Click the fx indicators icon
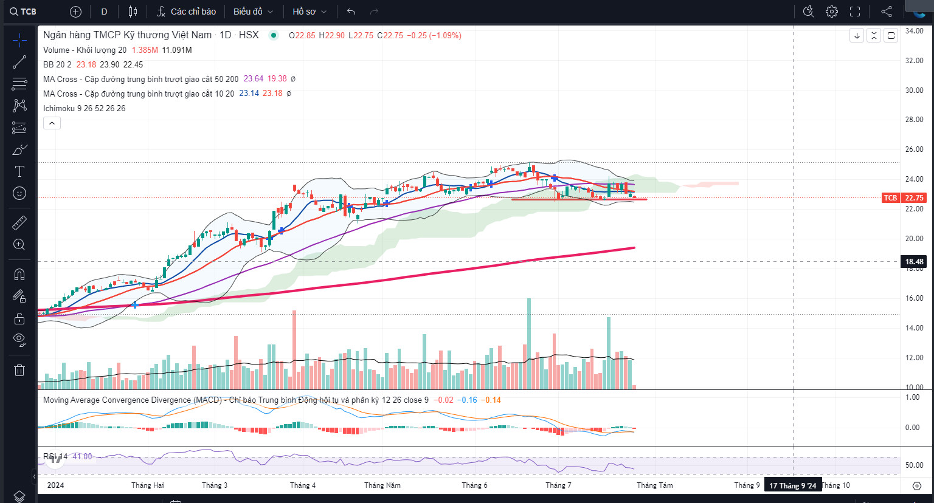The height and width of the screenshot is (503, 934). [x=161, y=12]
